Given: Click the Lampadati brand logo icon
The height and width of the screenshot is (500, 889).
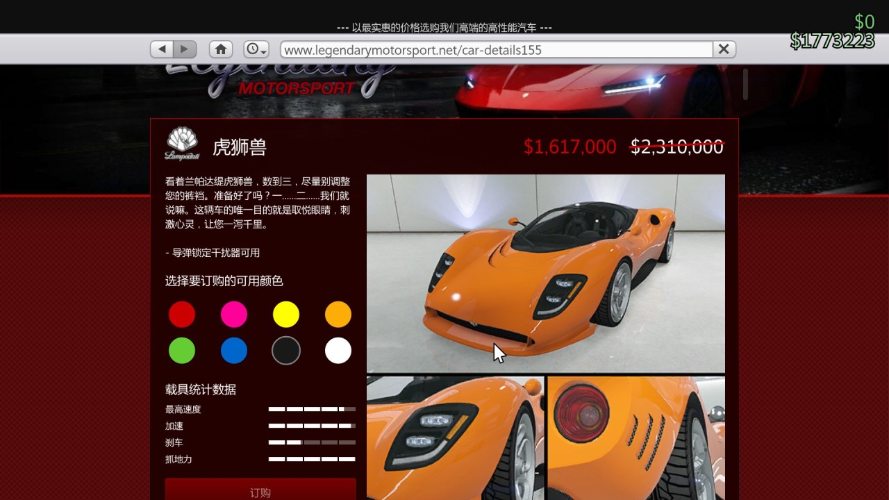Looking at the screenshot, I should [182, 144].
